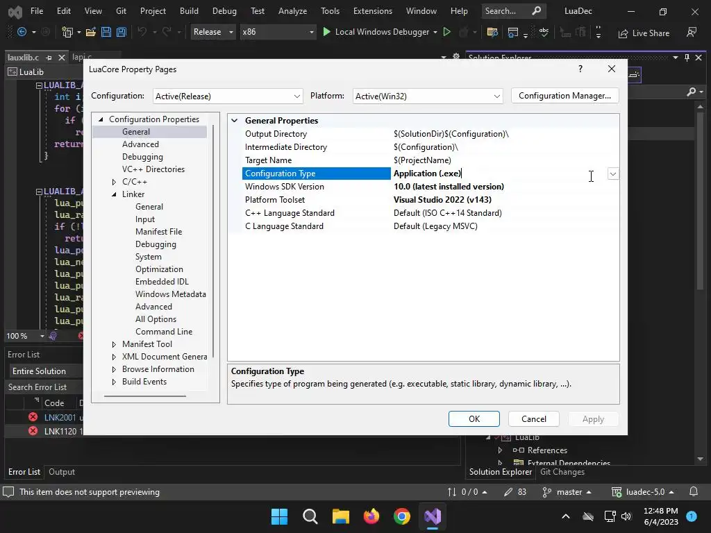
Task: Collapse the General Properties section chevron
Action: point(235,121)
